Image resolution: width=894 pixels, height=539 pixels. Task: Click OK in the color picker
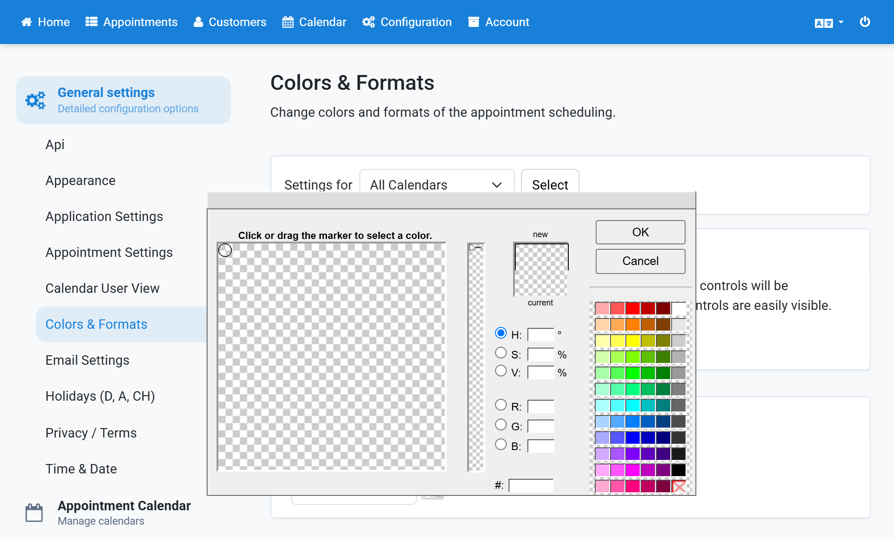coord(641,232)
